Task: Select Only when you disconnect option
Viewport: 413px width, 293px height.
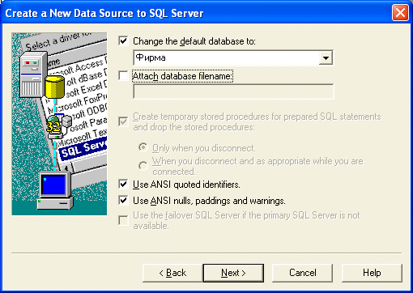Action: pos(143,147)
